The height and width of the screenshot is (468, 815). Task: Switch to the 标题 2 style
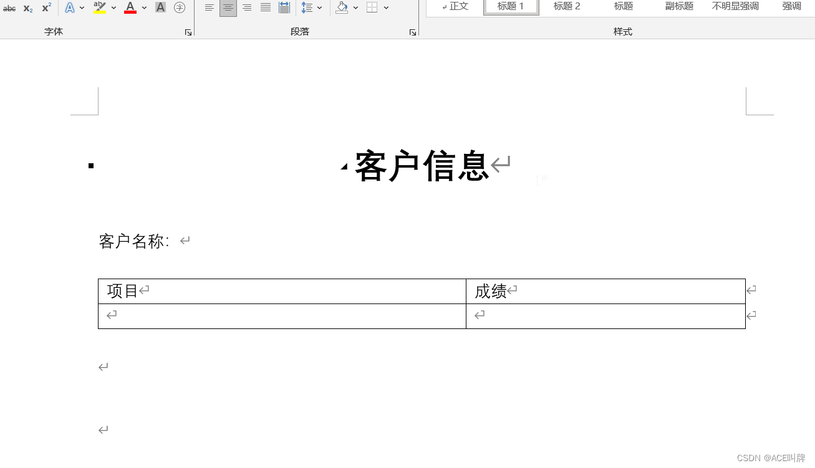(x=566, y=6)
